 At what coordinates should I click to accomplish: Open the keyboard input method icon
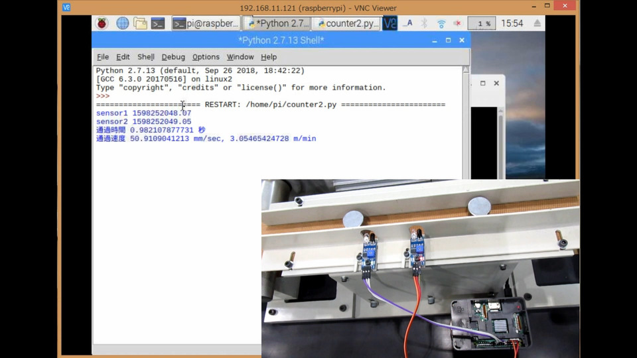pyautogui.click(x=407, y=24)
